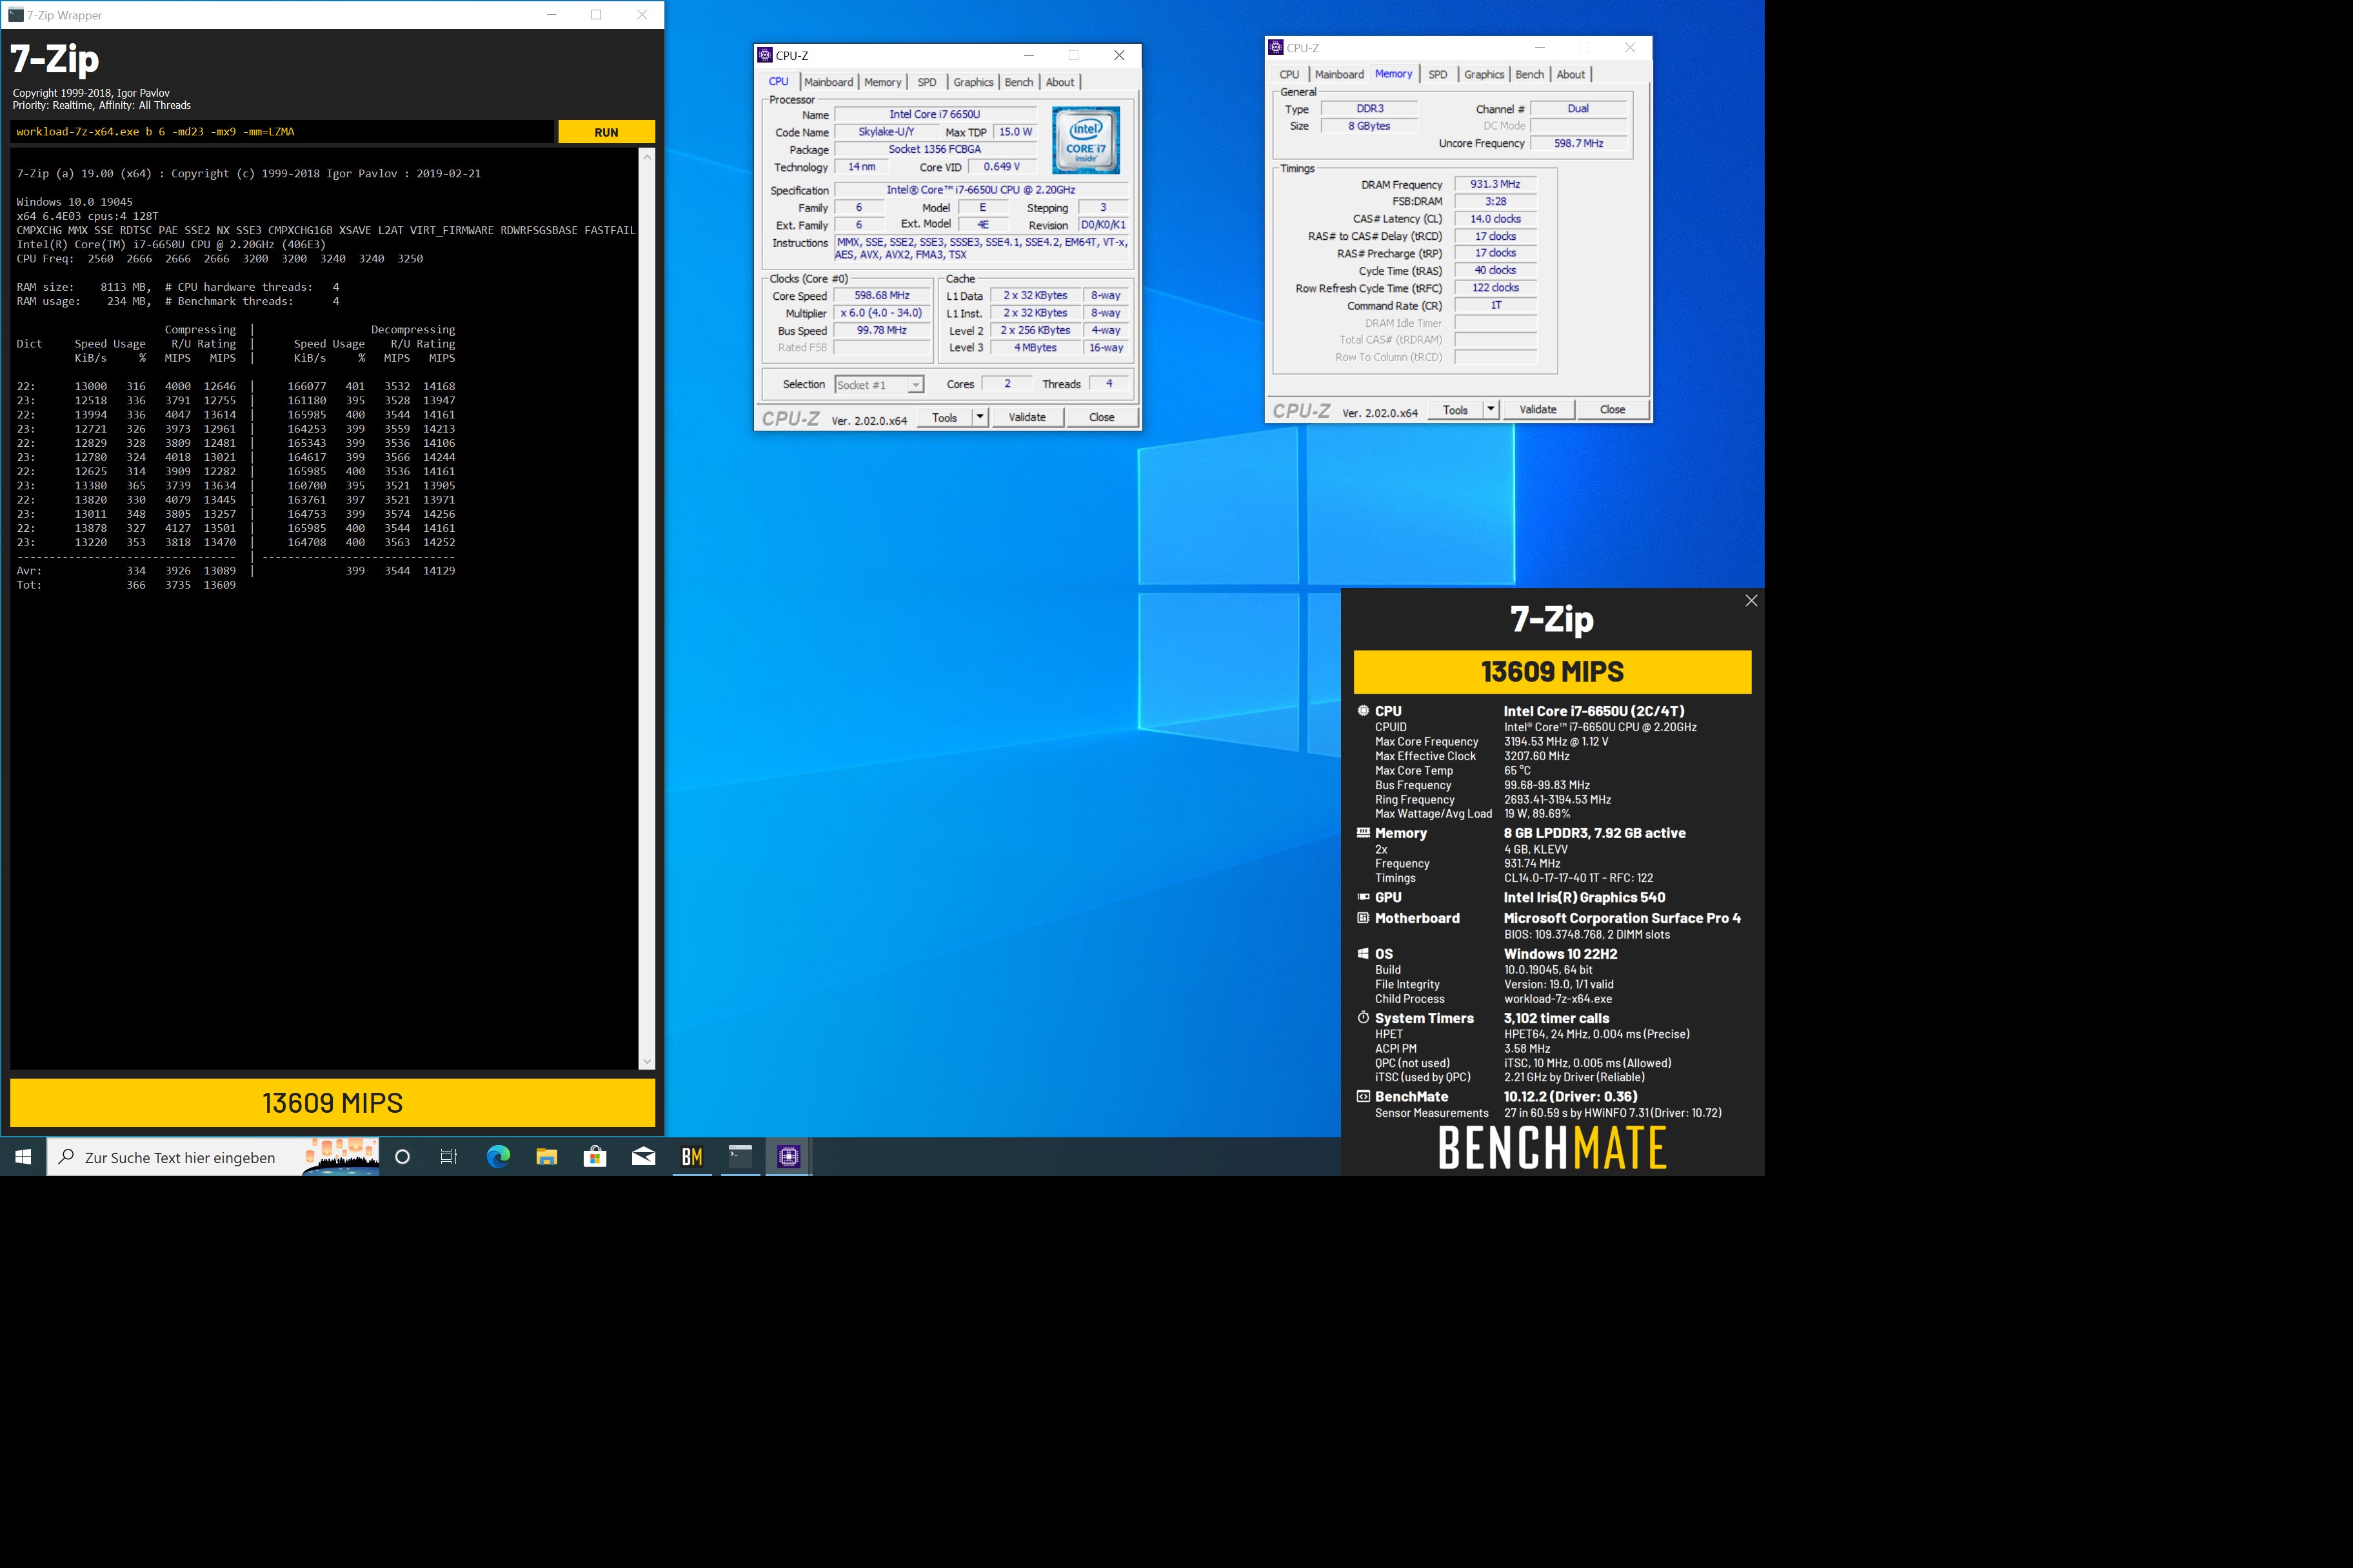
Task: Click scrollbar up arrow in 7-Zip output
Action: point(646,157)
